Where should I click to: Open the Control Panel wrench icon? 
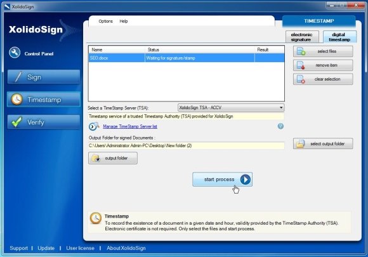pos(15,53)
